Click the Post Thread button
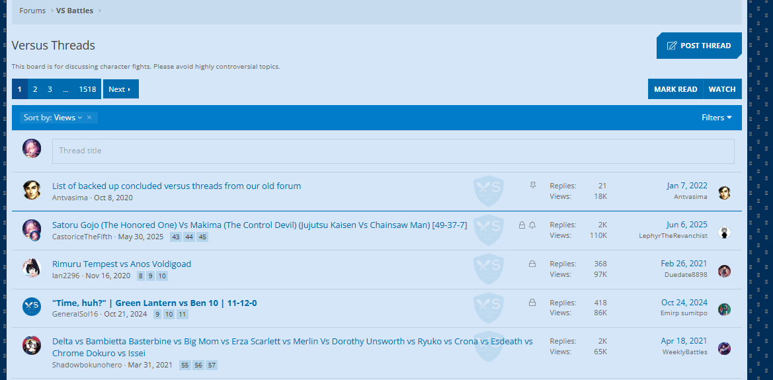The height and width of the screenshot is (380, 773). [699, 46]
